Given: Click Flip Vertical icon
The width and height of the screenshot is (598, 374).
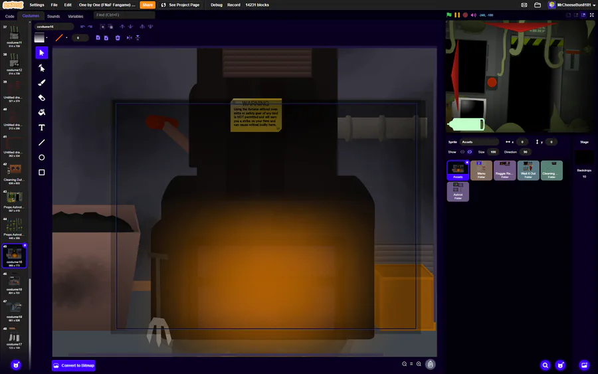Looking at the screenshot, I should click(138, 38).
